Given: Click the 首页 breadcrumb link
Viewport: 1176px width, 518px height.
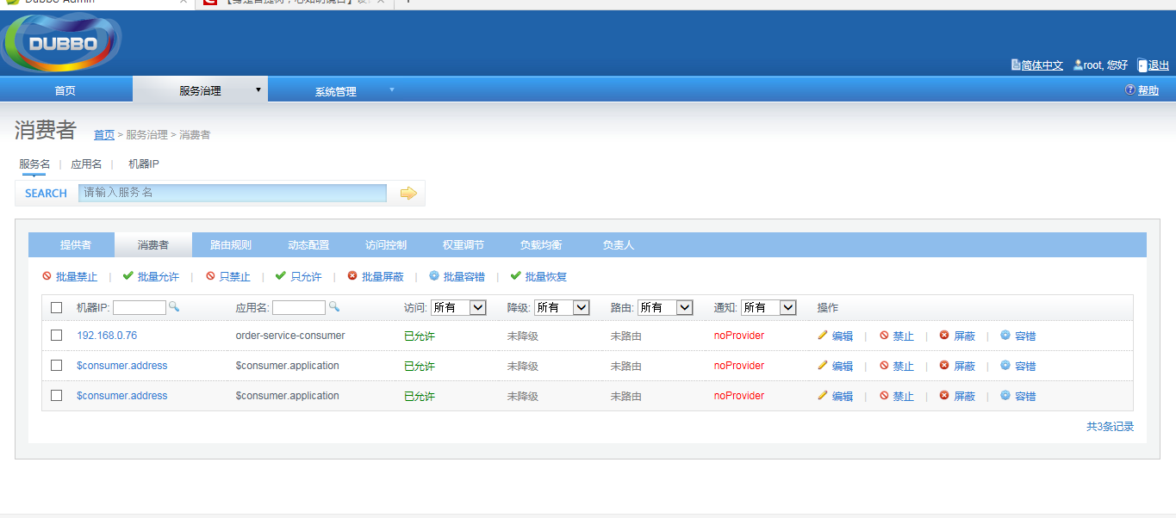Looking at the screenshot, I should click(104, 135).
